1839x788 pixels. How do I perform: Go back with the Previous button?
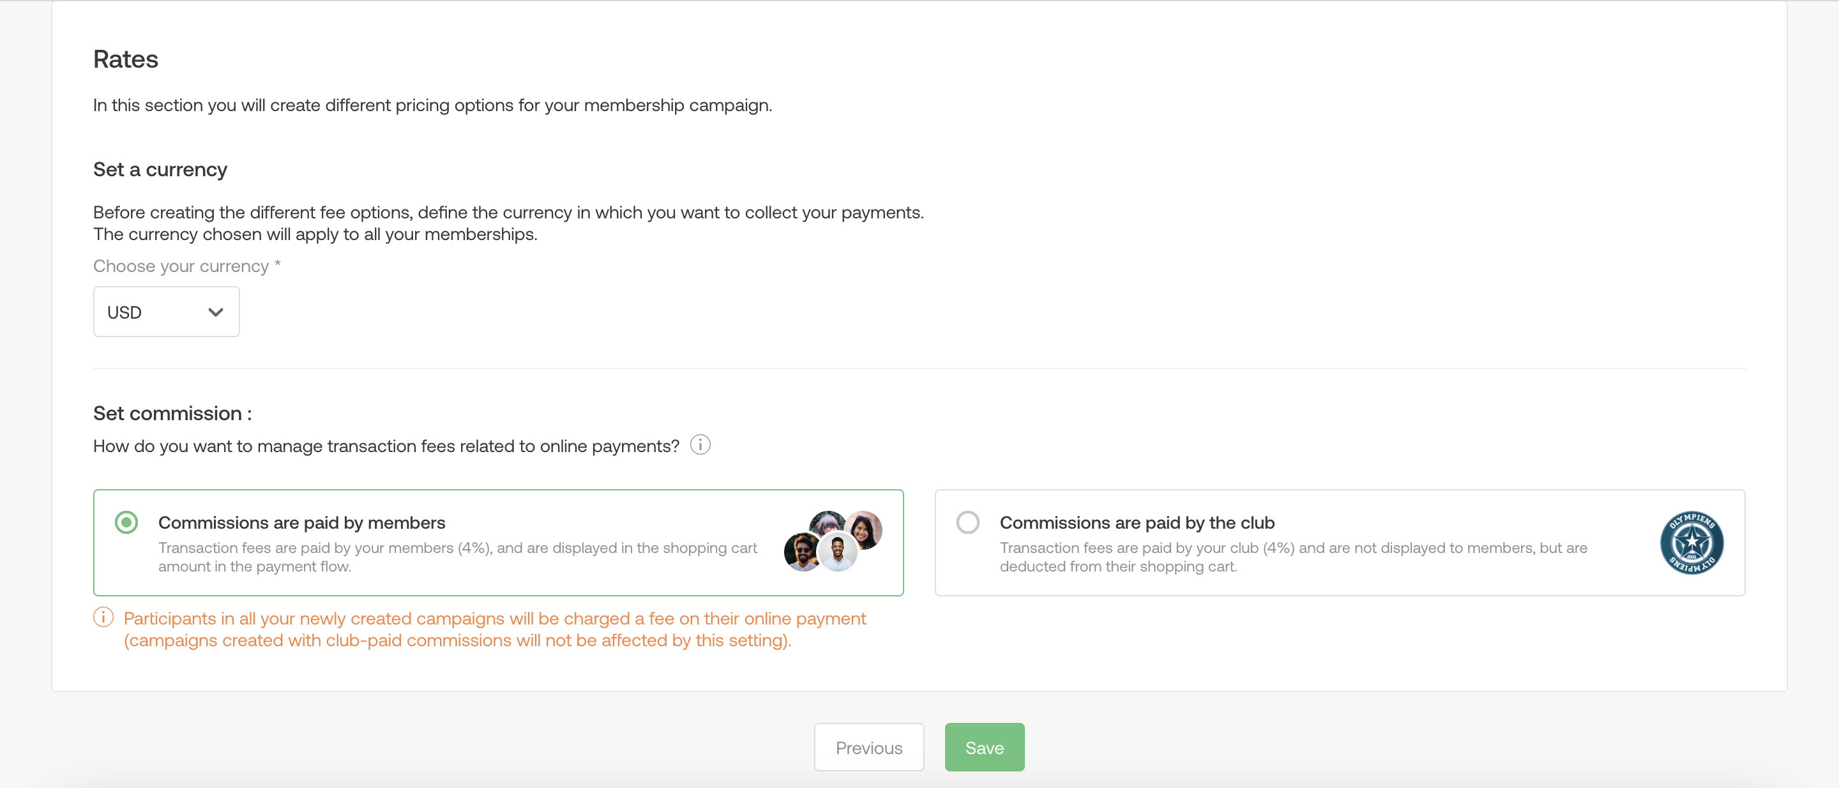tap(869, 747)
